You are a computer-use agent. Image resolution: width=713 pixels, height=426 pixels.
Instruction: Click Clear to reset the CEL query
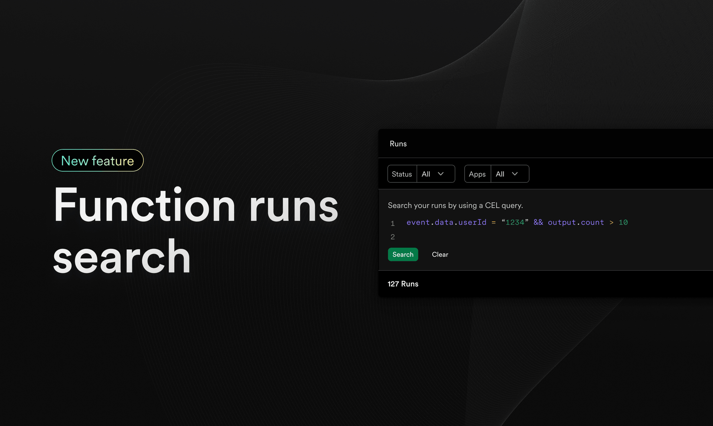(x=440, y=254)
